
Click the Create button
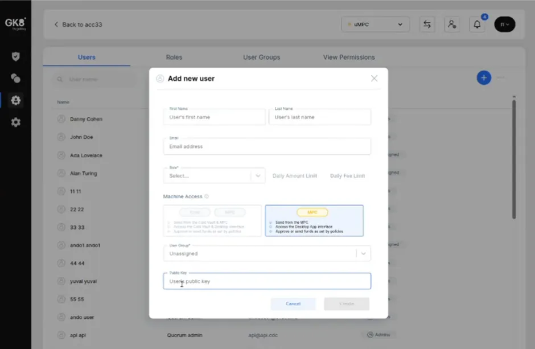pyautogui.click(x=347, y=303)
